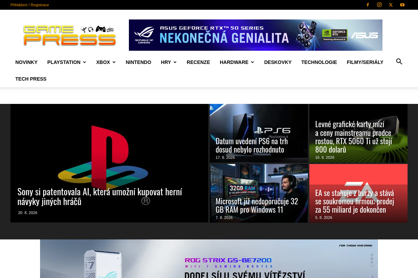Screen dimensions: 418x278
Task: Open the PS6 release date article headline
Action: pos(251,145)
